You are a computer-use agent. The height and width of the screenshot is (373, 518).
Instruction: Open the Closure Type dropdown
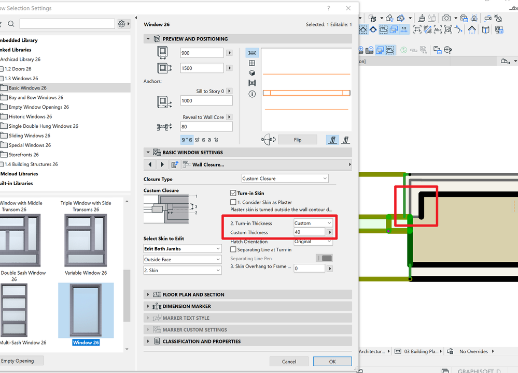(285, 178)
